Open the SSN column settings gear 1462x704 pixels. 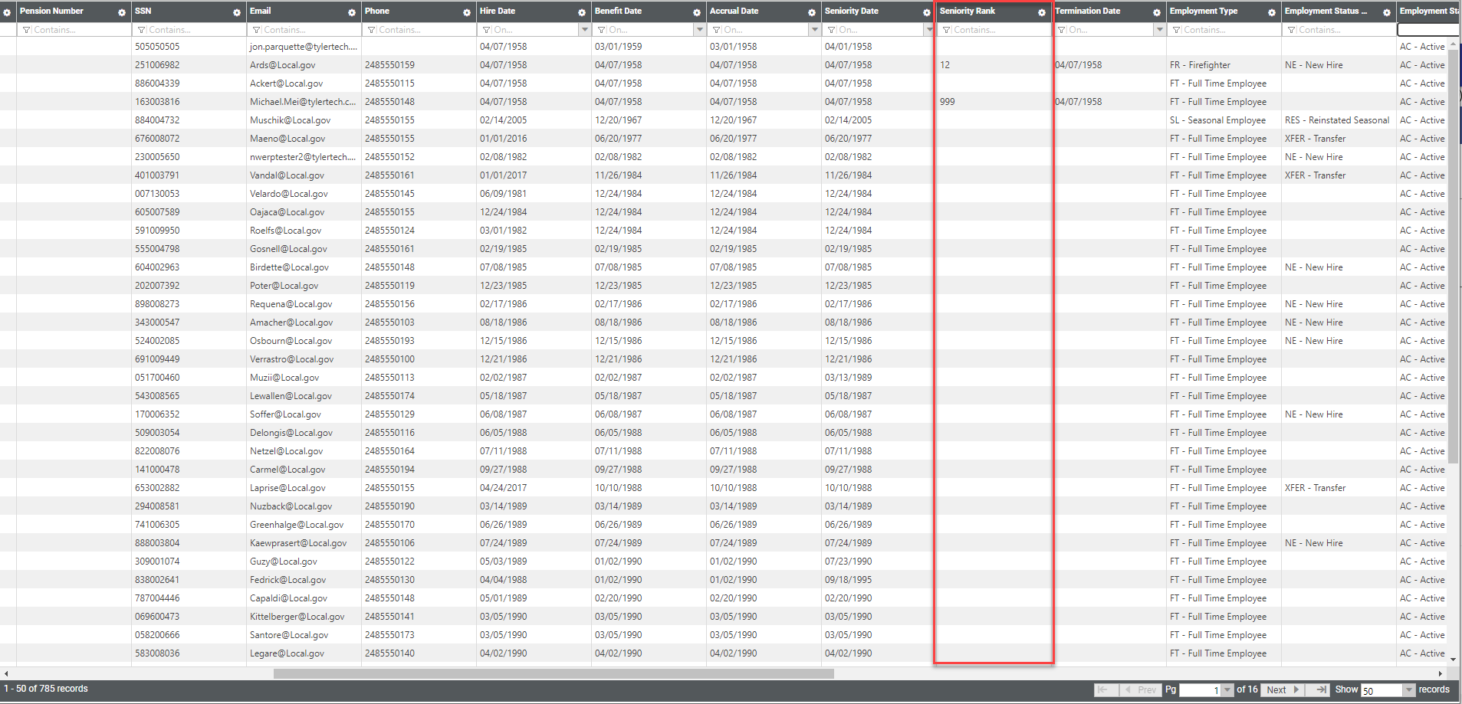click(237, 12)
